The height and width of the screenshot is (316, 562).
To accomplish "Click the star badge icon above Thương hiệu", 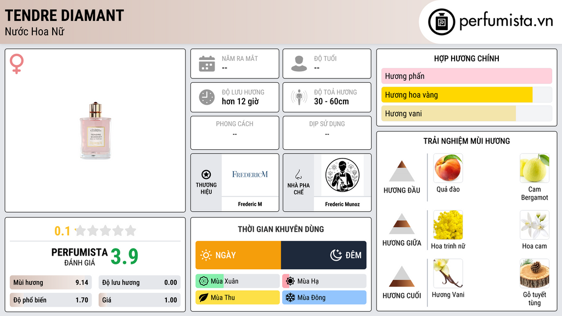I will click(x=206, y=174).
